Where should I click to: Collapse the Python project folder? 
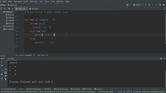click(x=1, y=12)
